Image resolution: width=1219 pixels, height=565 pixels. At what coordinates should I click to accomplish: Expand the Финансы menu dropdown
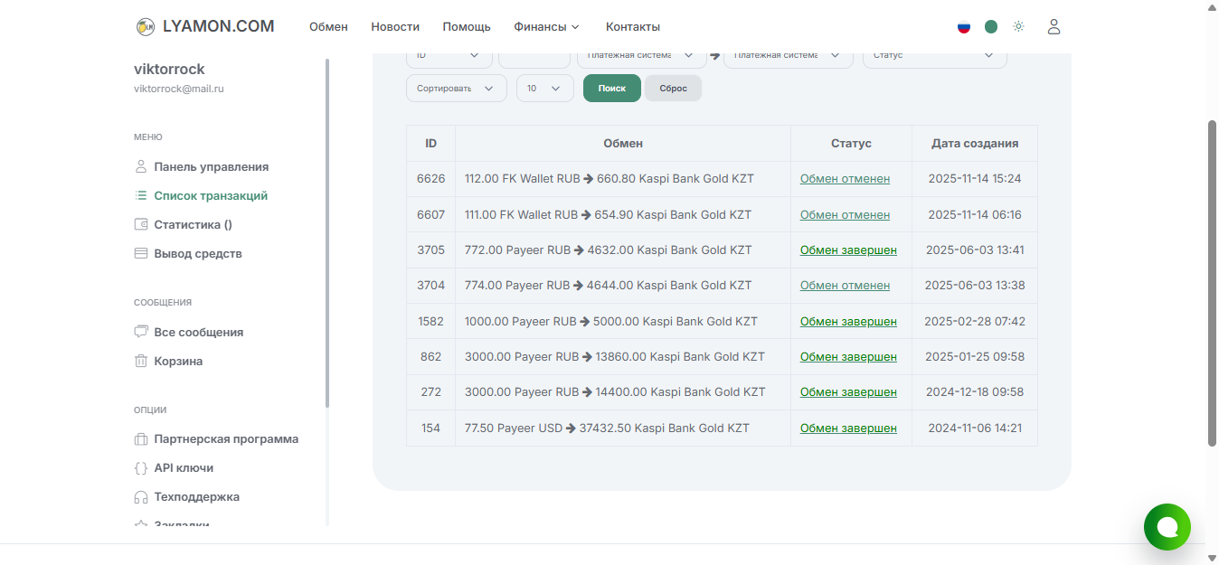click(x=546, y=27)
